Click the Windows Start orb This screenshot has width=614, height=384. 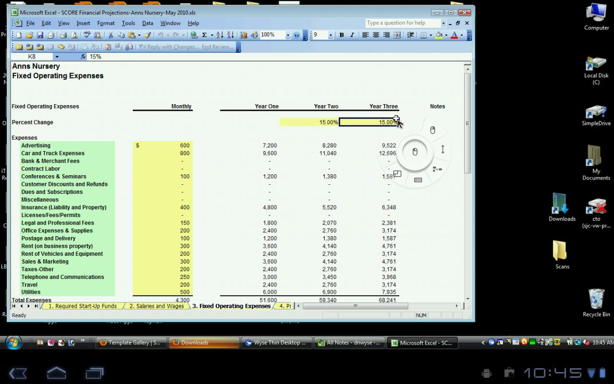coord(13,342)
